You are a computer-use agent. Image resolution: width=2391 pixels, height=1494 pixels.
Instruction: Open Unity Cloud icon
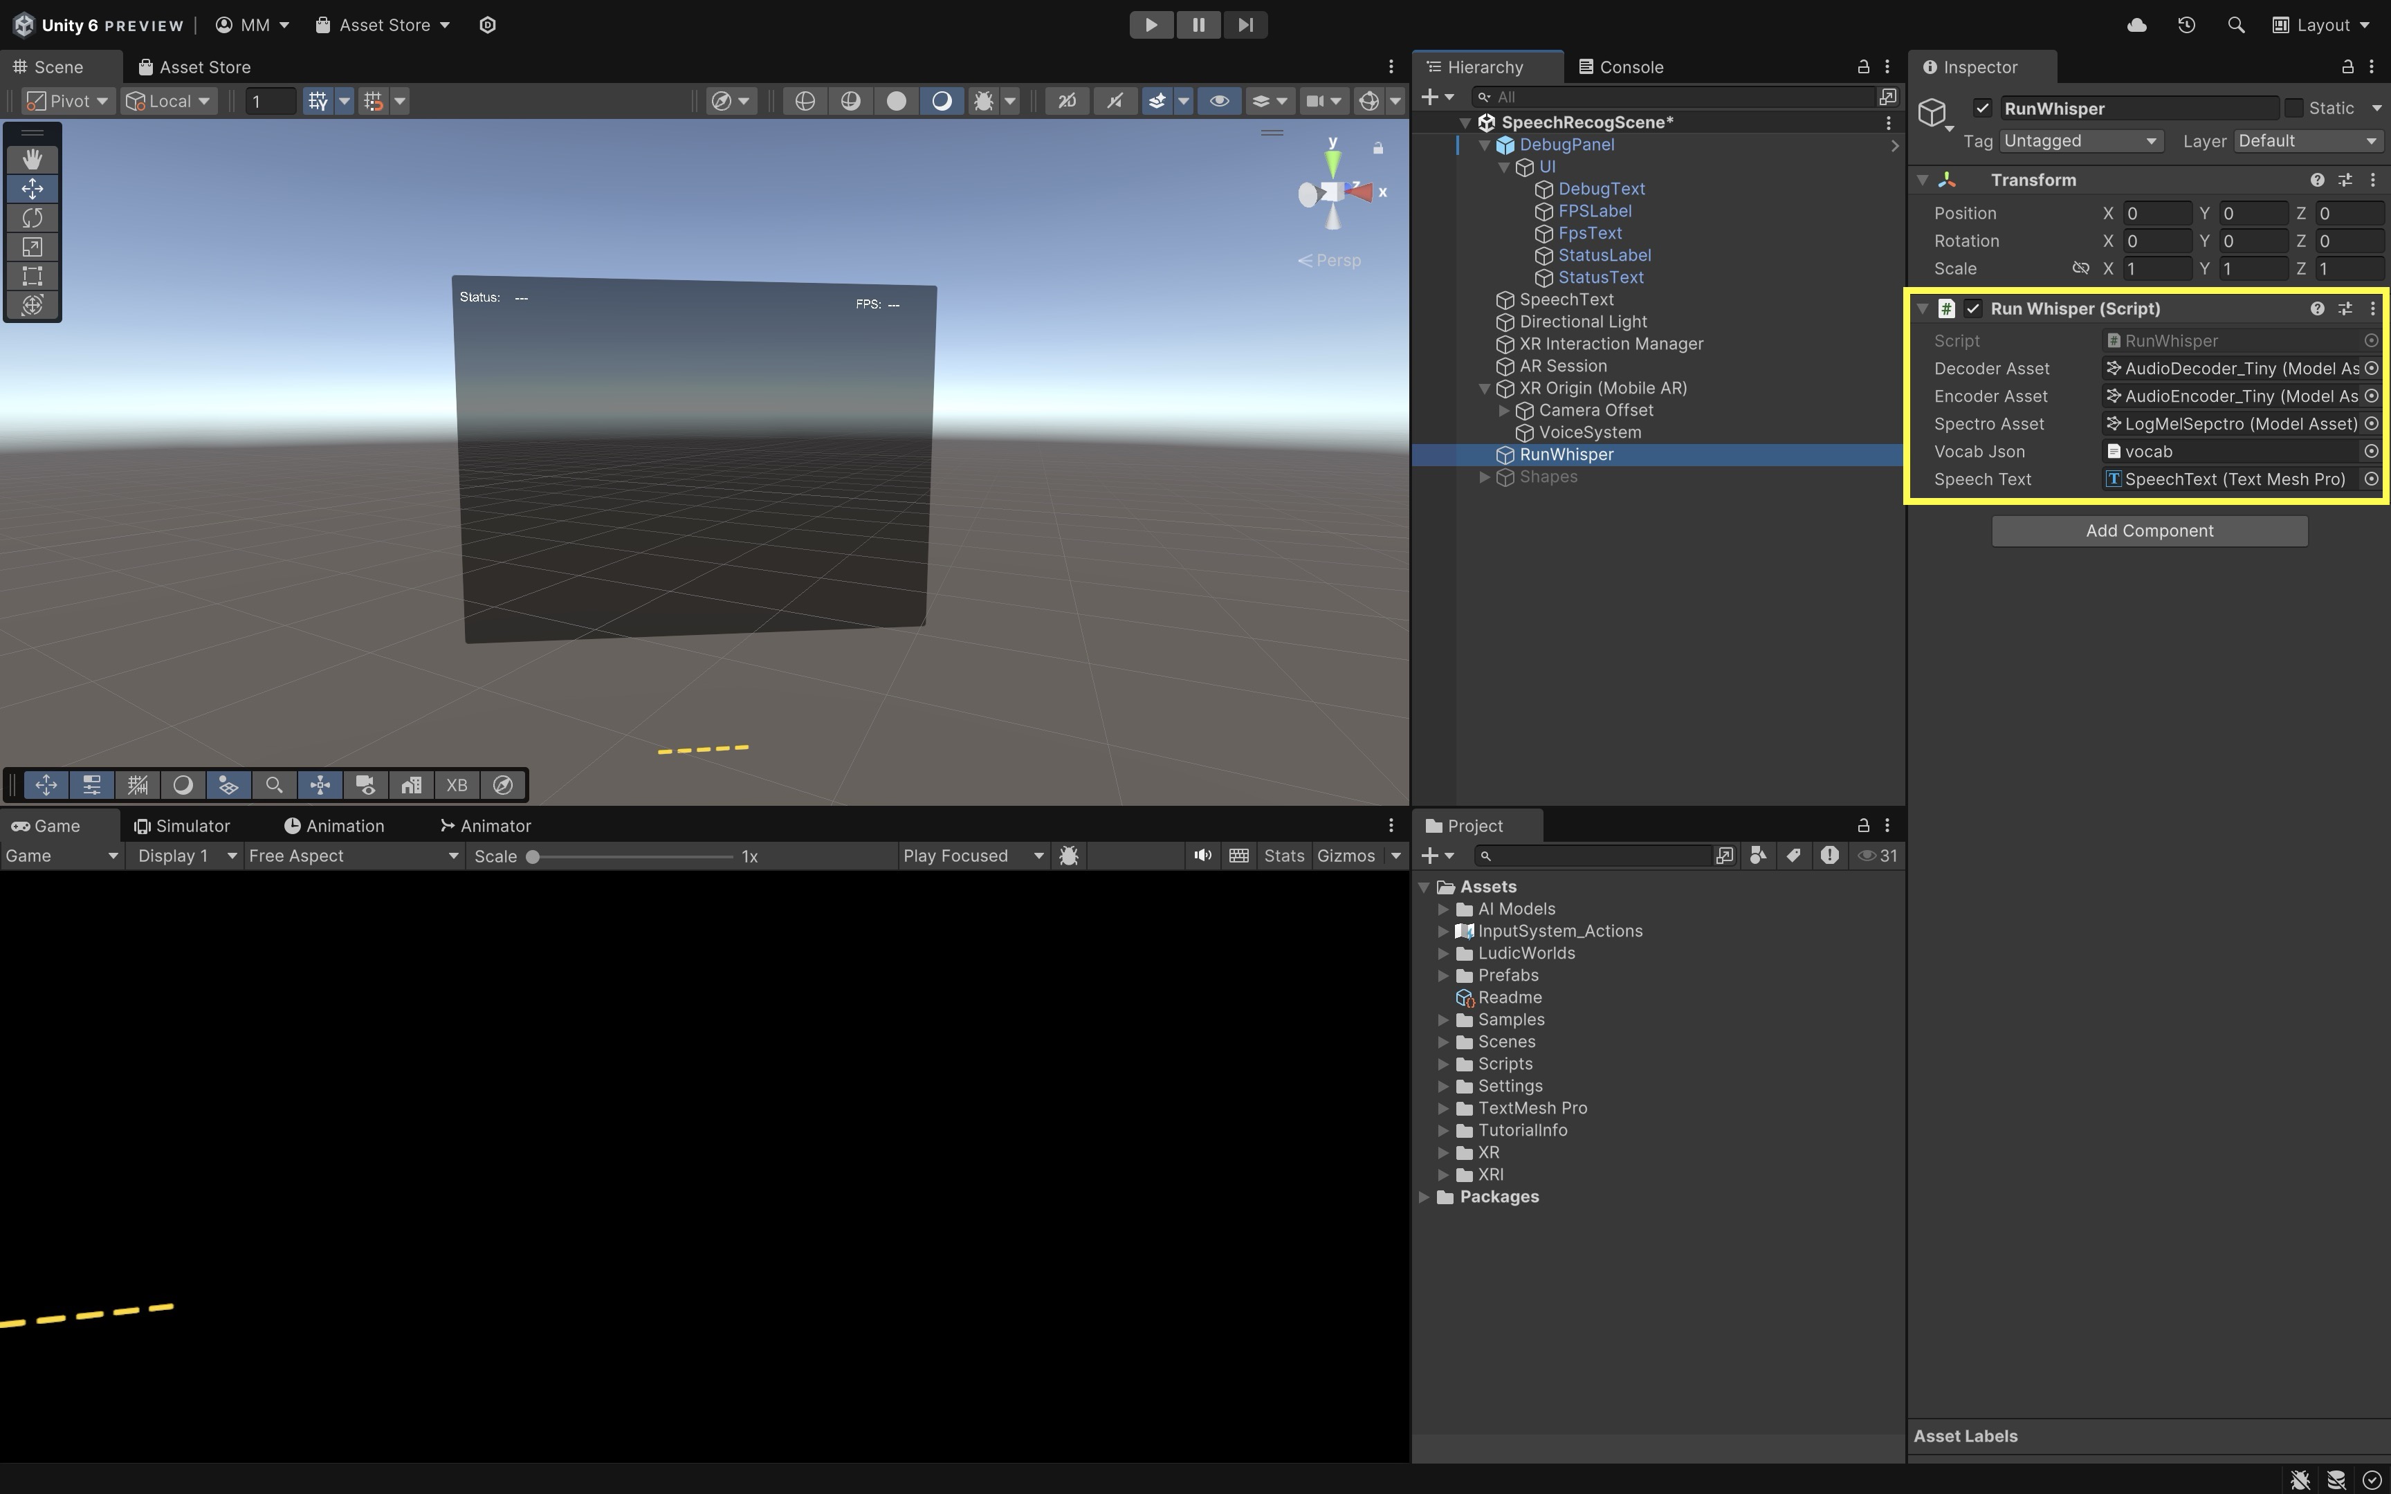tap(2136, 25)
